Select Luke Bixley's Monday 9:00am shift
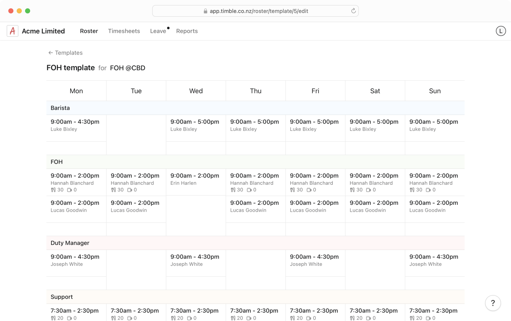 [75, 125]
